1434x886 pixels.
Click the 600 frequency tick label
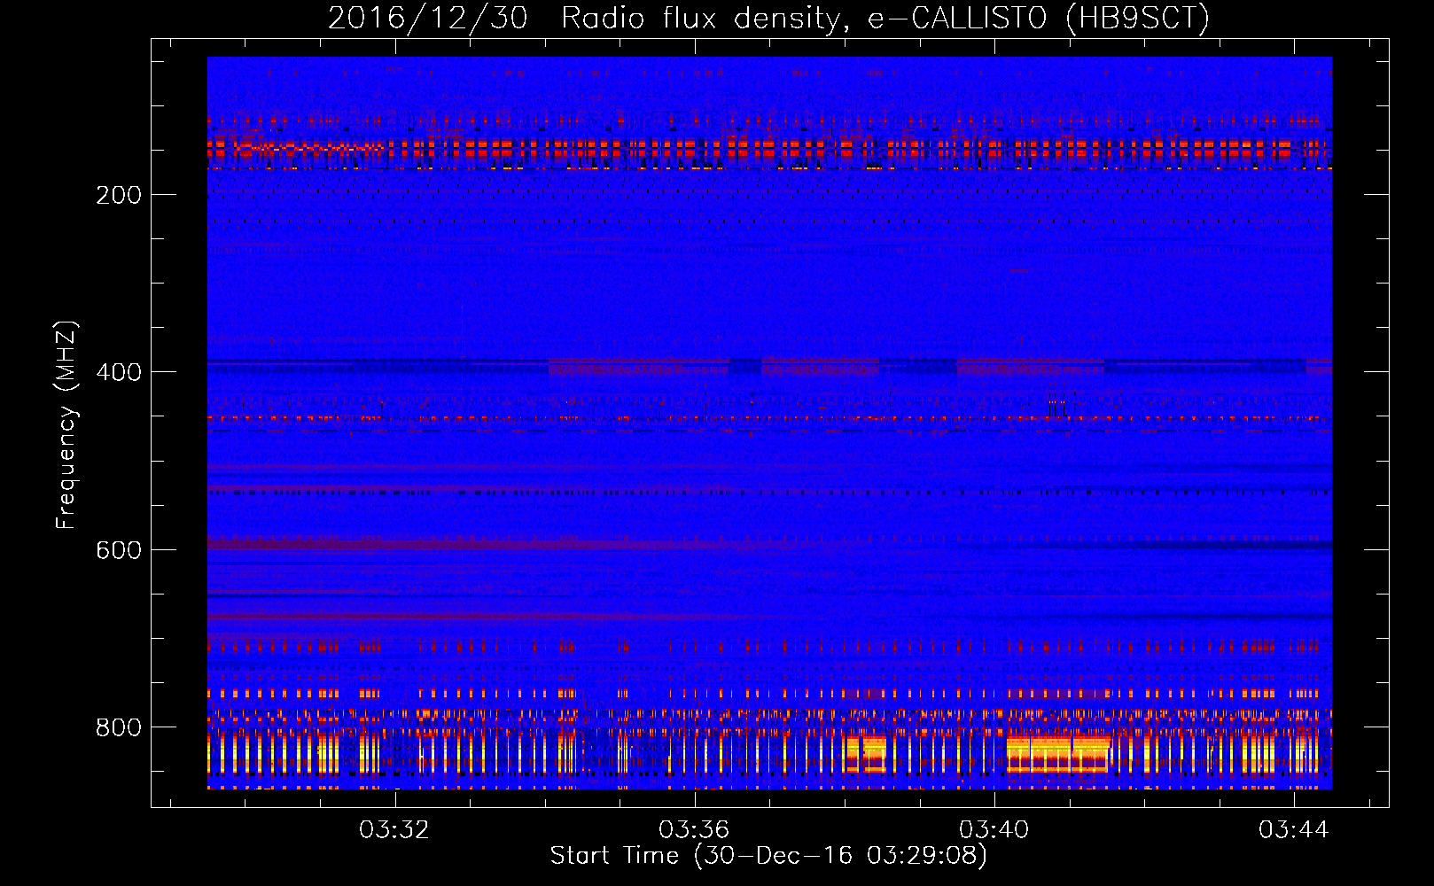click(119, 550)
